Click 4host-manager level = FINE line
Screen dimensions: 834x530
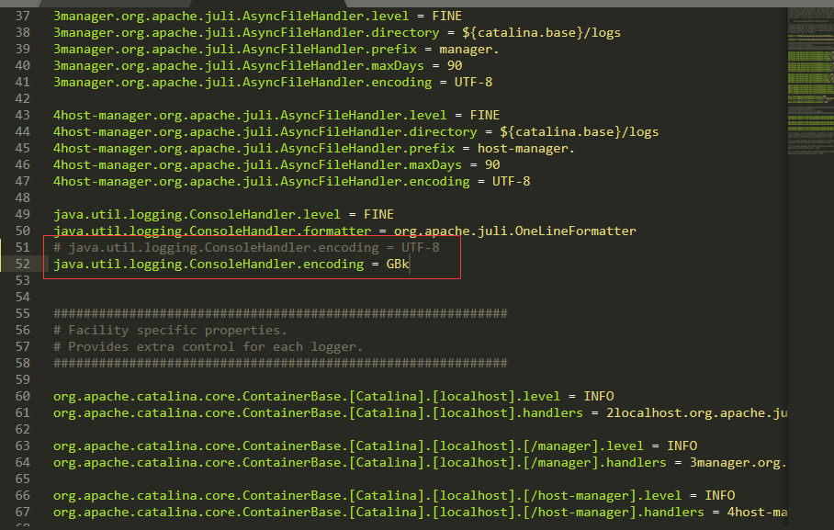point(276,115)
